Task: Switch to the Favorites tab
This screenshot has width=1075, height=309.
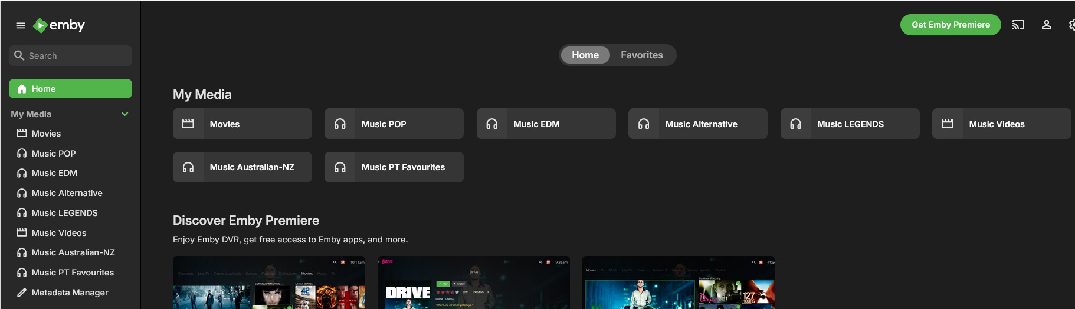Action: coord(642,55)
